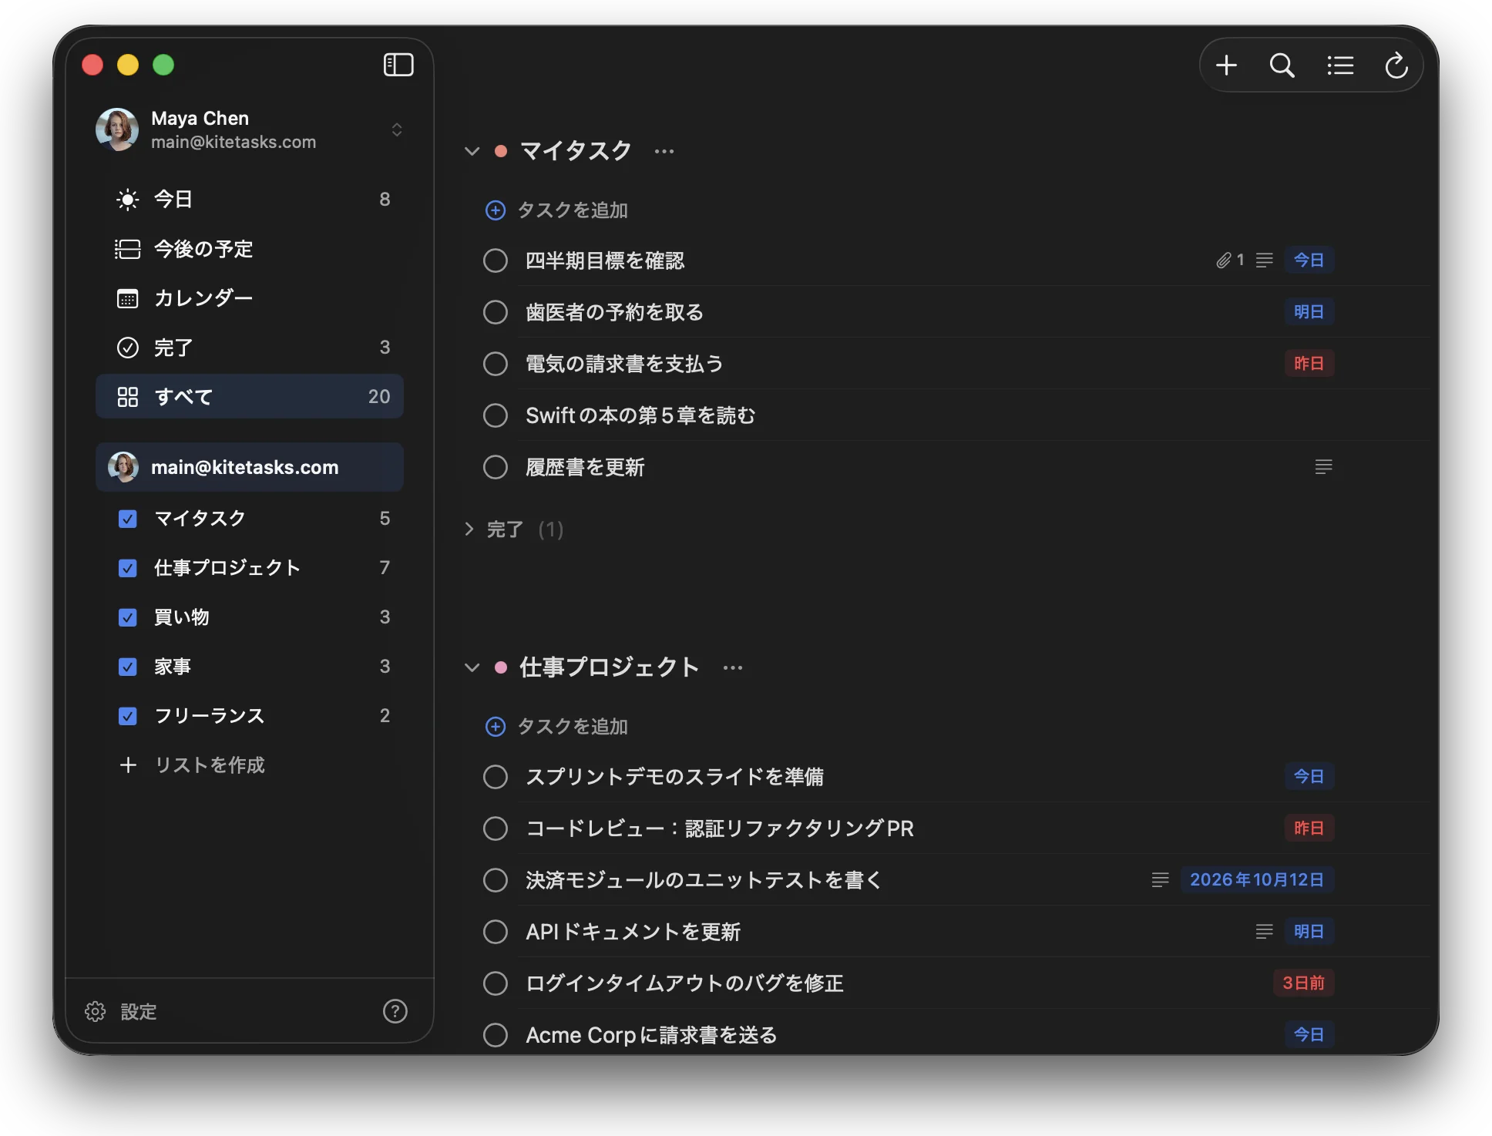The image size is (1492, 1136).
Task: Click the attachment paperclip on 四半期目標を確認
Action: 1223,260
